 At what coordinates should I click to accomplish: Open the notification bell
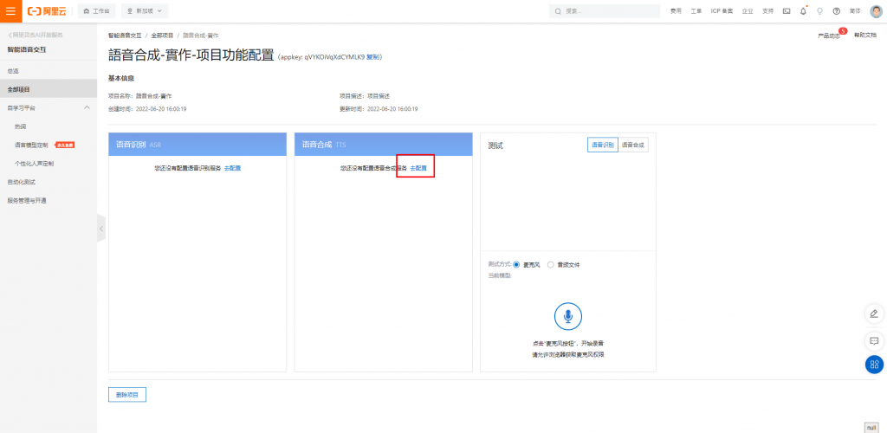pyautogui.click(x=803, y=10)
